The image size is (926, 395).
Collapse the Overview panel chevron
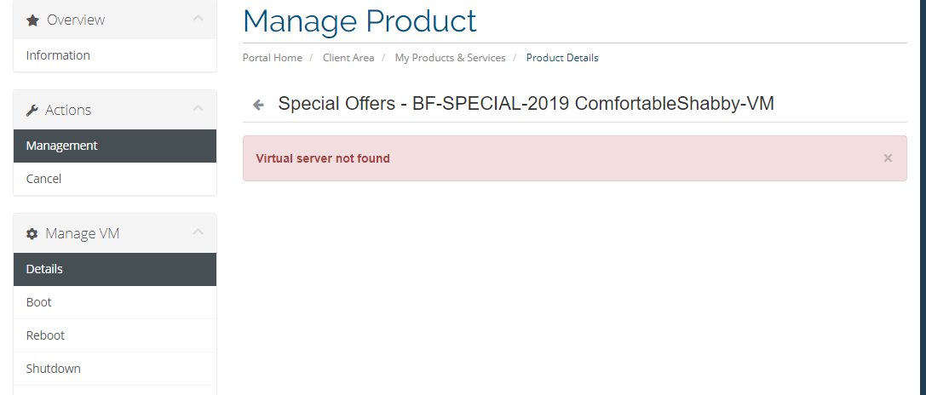198,18
